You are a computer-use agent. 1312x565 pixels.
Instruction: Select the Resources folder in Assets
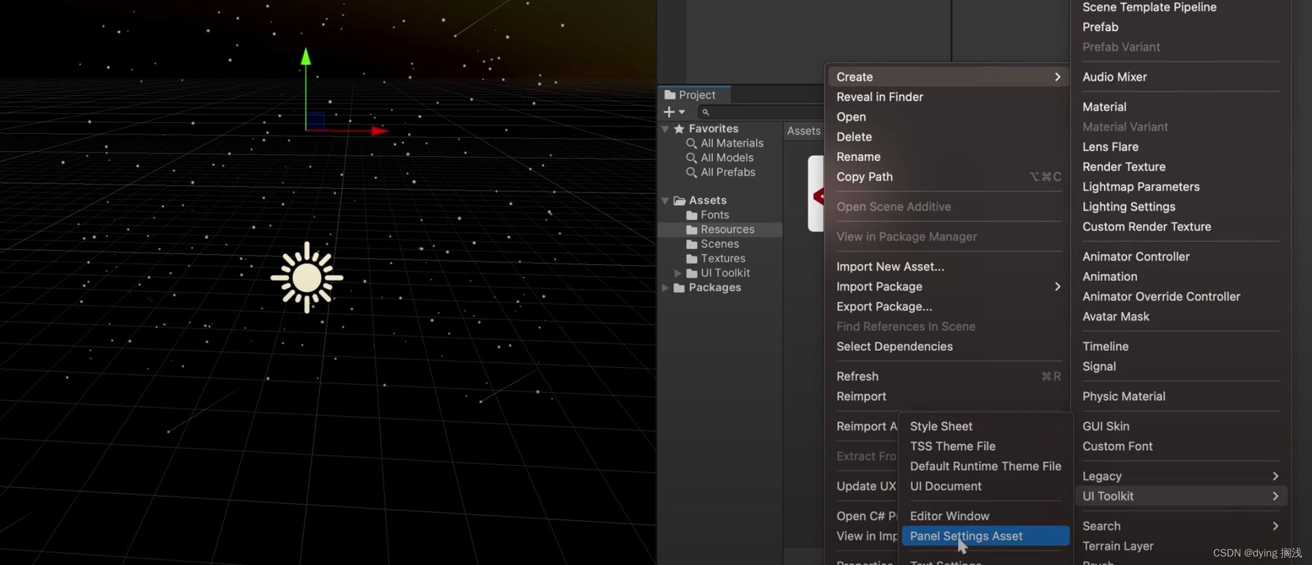coord(727,229)
